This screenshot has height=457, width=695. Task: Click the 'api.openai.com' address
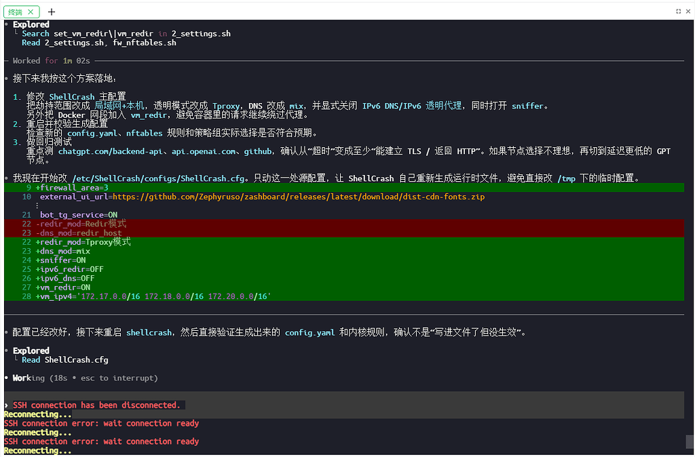click(x=204, y=151)
